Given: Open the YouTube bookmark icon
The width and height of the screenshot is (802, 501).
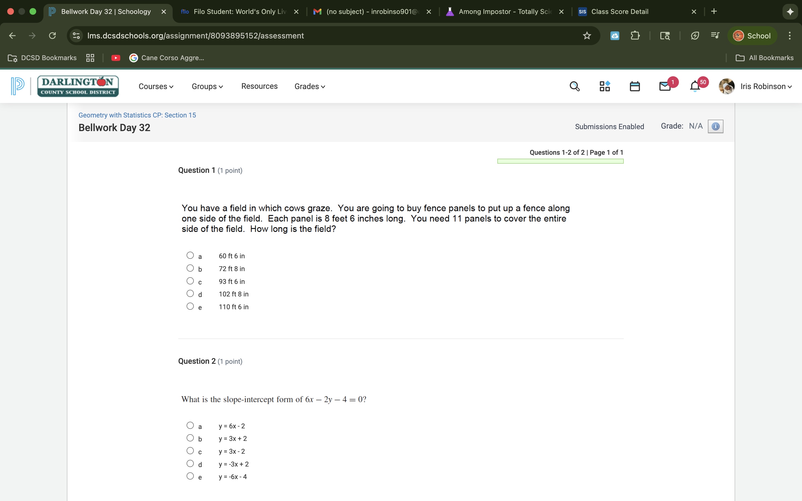Looking at the screenshot, I should 116,58.
